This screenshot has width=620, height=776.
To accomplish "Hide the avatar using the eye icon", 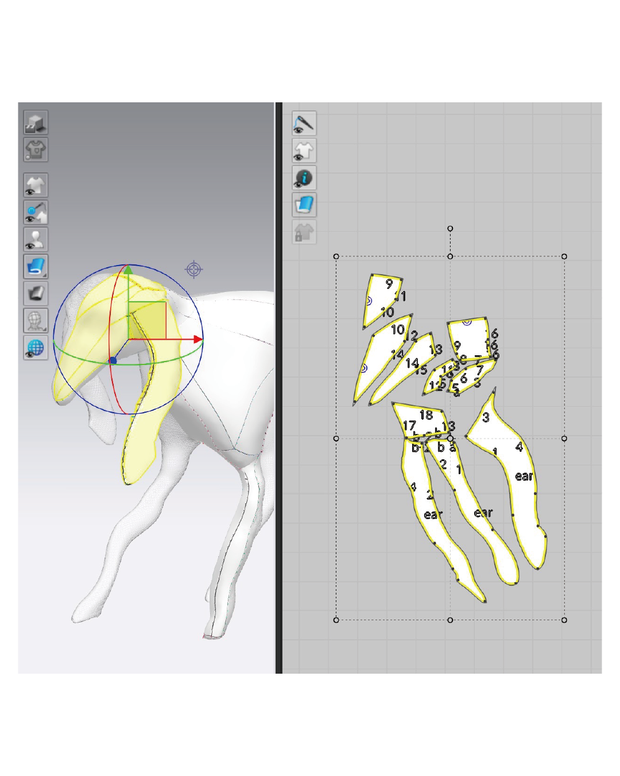I will click(x=36, y=239).
